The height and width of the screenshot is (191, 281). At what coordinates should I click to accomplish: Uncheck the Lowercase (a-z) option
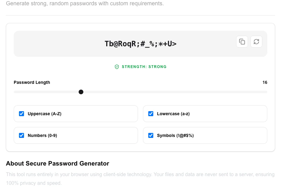tap(151, 114)
